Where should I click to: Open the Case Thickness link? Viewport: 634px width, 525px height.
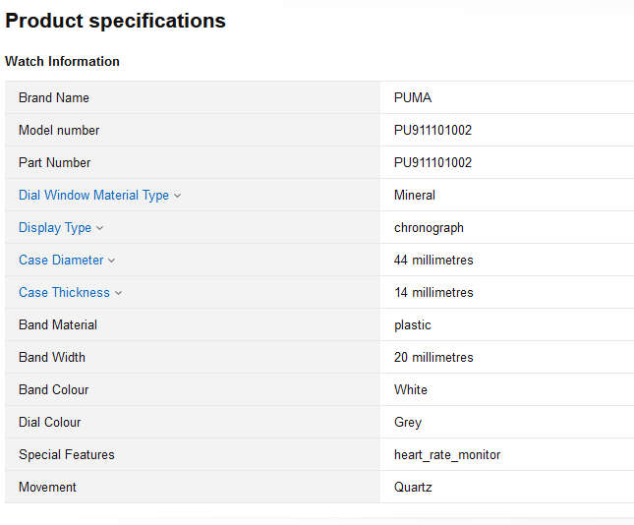click(x=64, y=292)
